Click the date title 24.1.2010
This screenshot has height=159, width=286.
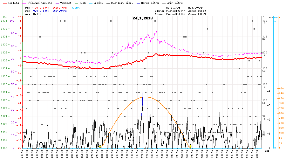click(x=143, y=18)
